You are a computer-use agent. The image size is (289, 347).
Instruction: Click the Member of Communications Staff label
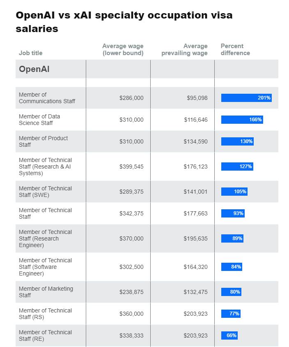[x=47, y=98]
